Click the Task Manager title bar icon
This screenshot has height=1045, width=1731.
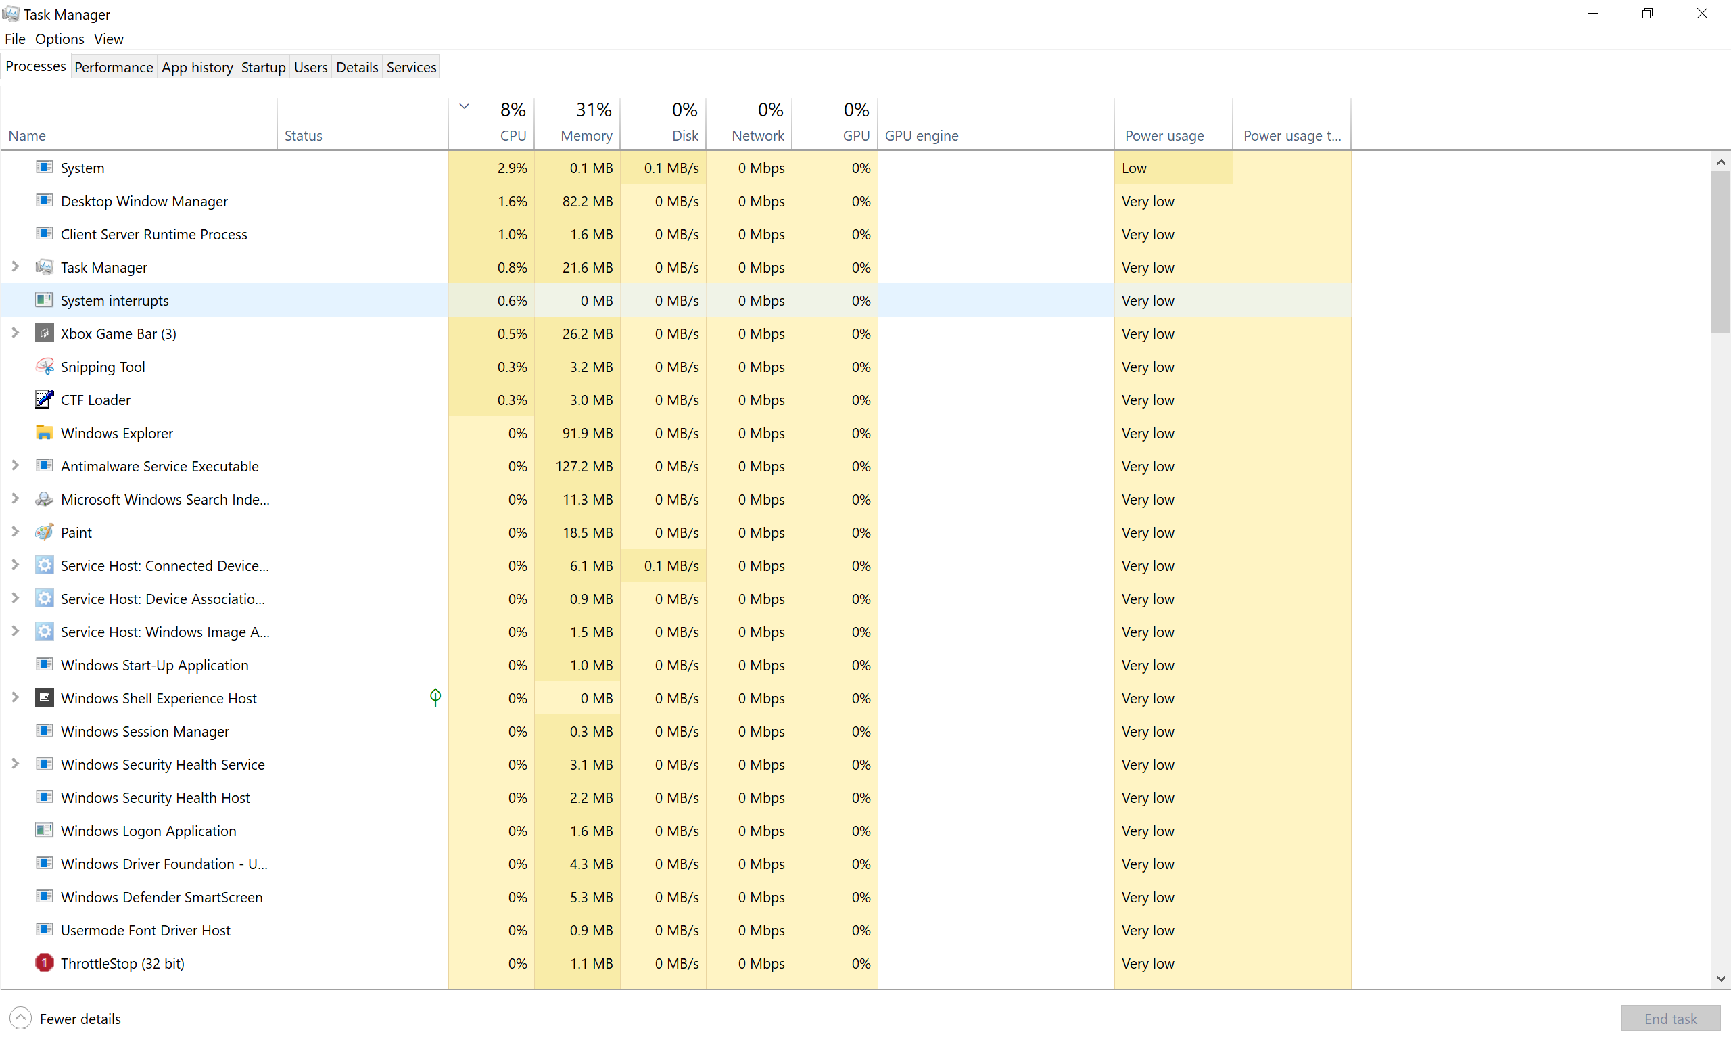tap(11, 14)
